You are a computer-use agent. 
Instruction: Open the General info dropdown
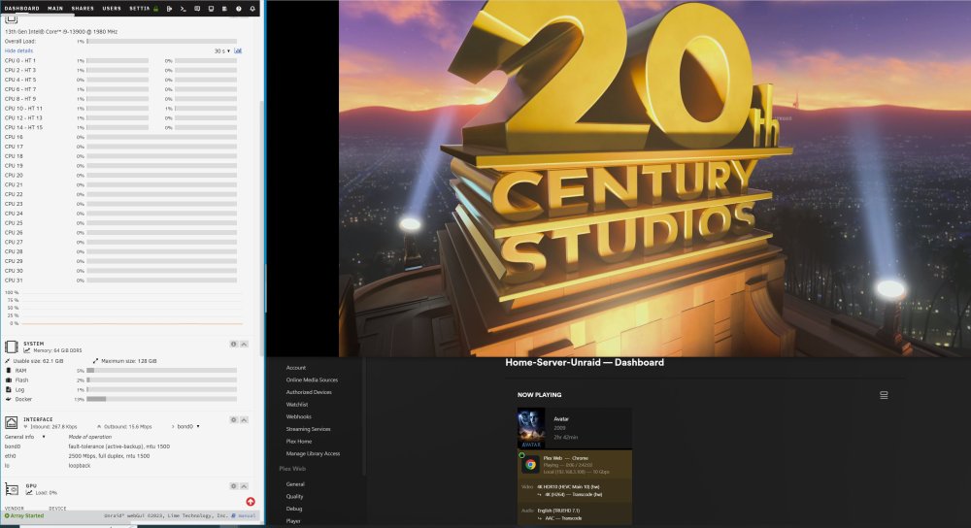tap(25, 437)
